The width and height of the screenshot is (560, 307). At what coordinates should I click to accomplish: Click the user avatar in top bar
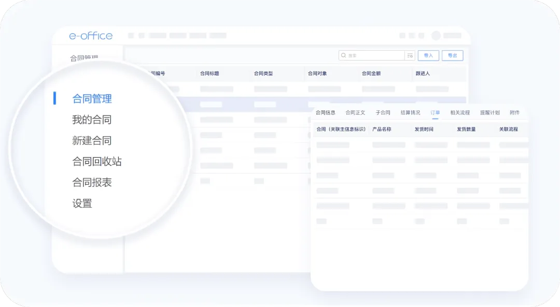click(x=436, y=36)
